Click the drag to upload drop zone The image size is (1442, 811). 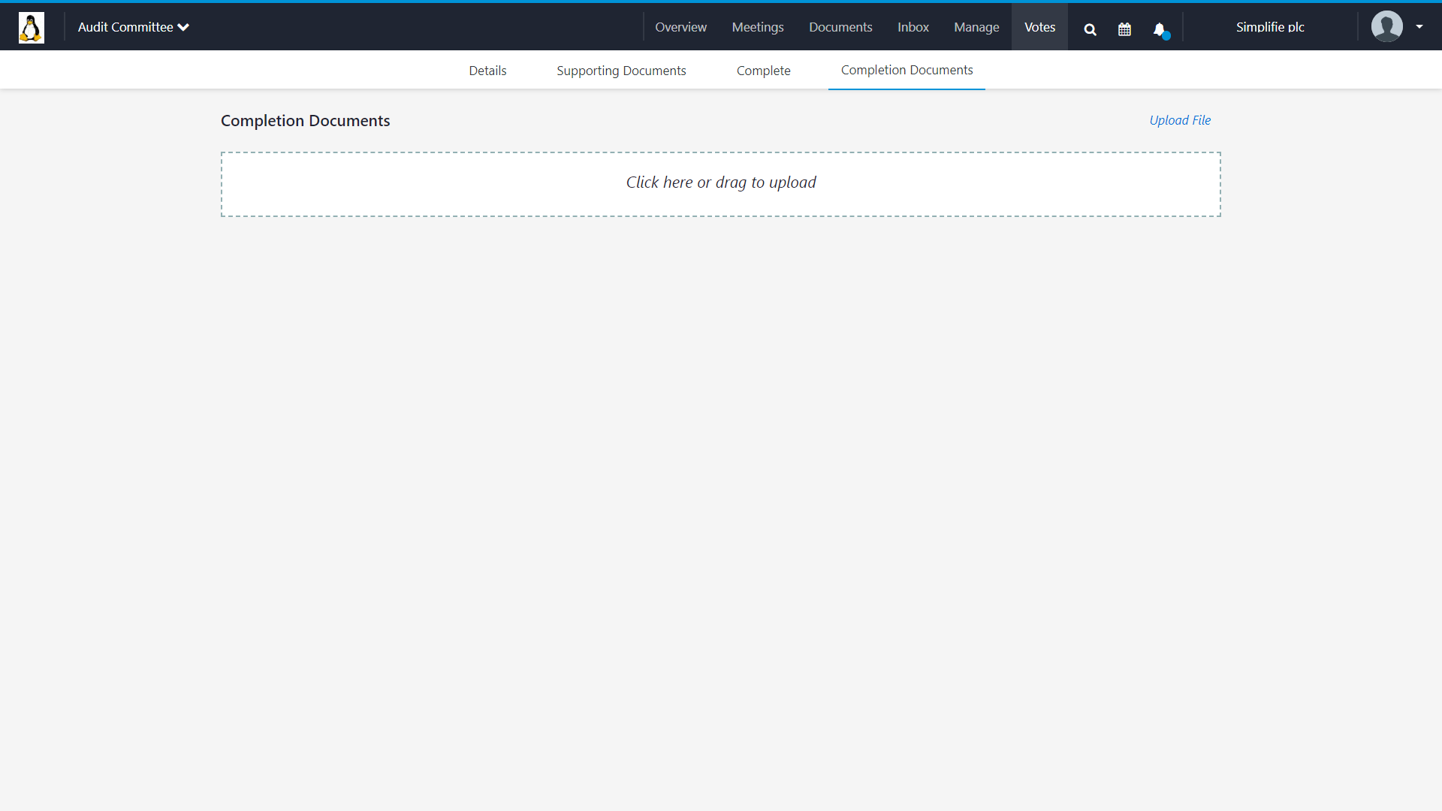721,184
